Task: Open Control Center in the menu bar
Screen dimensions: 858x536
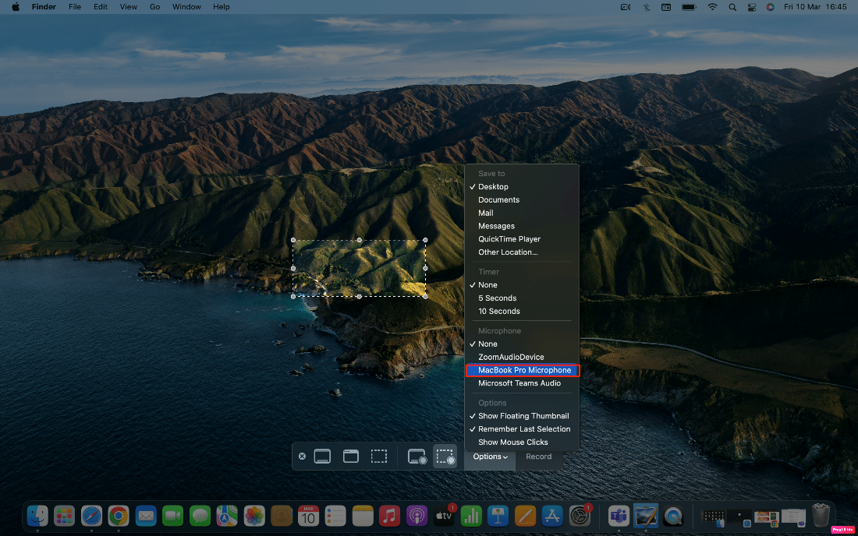Action: point(752,7)
